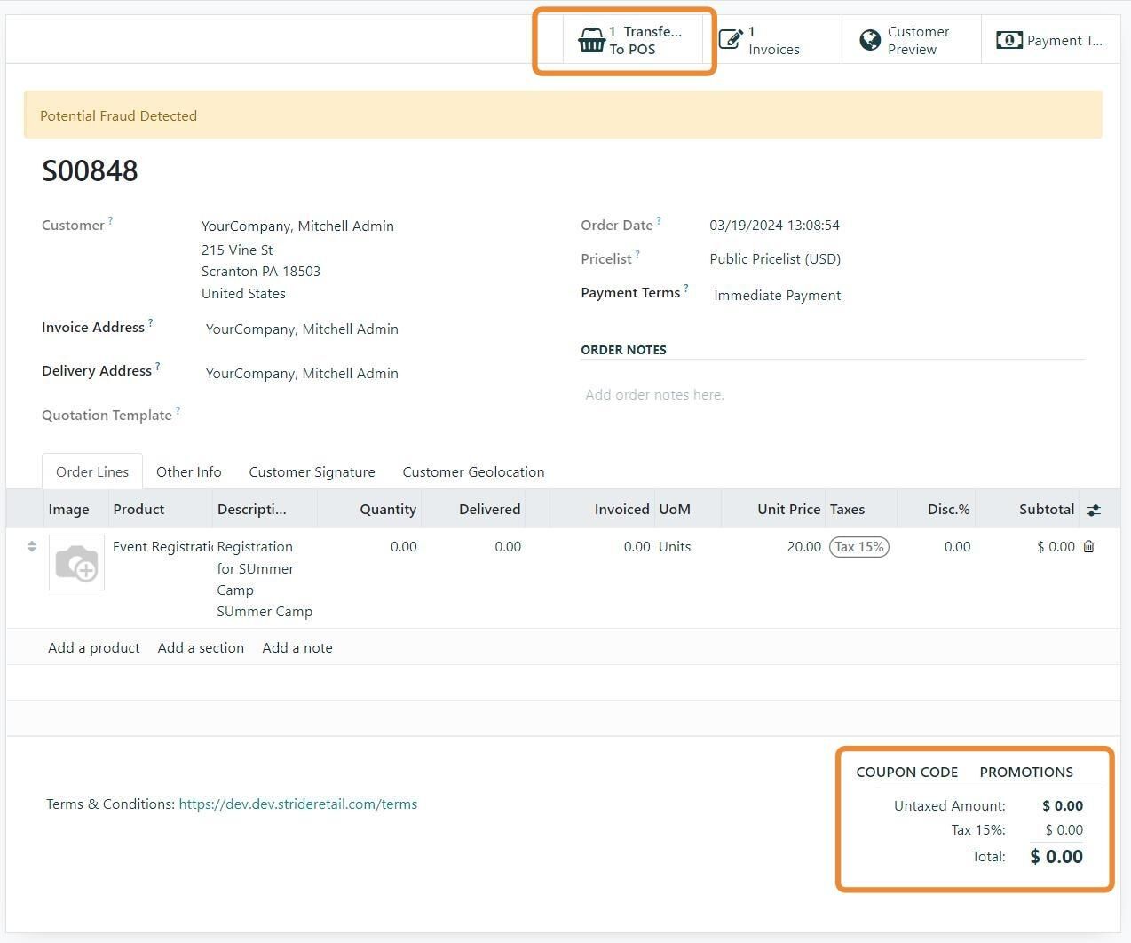Click the Total amount $ 0.00

click(x=1056, y=856)
